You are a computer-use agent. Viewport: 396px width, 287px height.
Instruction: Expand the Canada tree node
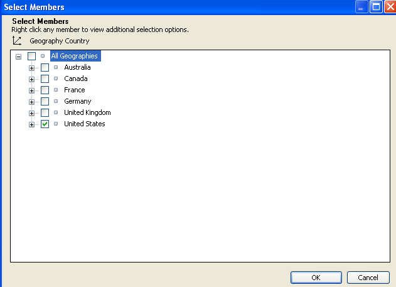[x=31, y=79]
